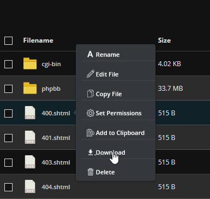Check the 400.shtml row checkbox

[8, 113]
